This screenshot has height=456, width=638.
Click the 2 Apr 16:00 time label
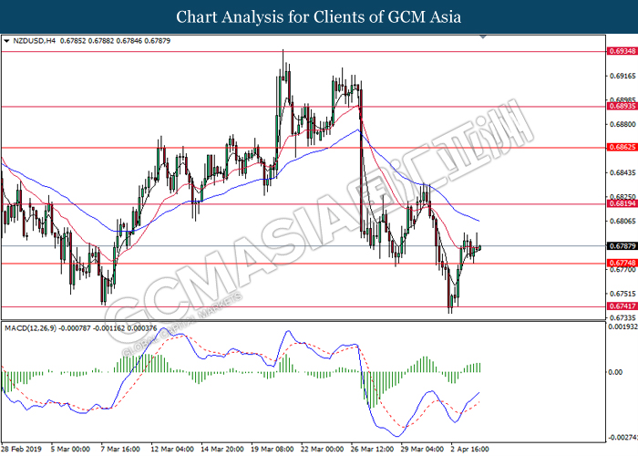469,449
